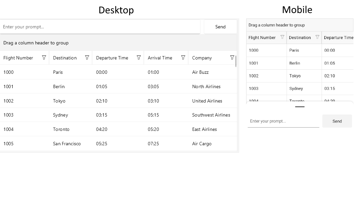
Task: Click the desktop prompt input field
Action: coord(100,27)
